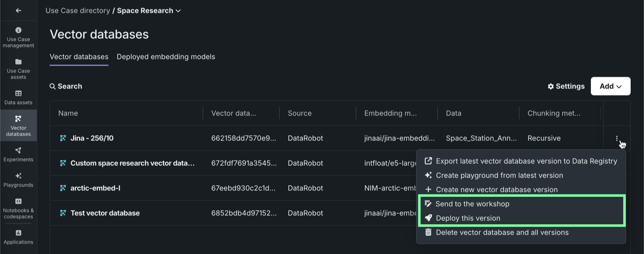Open Use Case management in sidebar
644x254 pixels.
pyautogui.click(x=18, y=37)
